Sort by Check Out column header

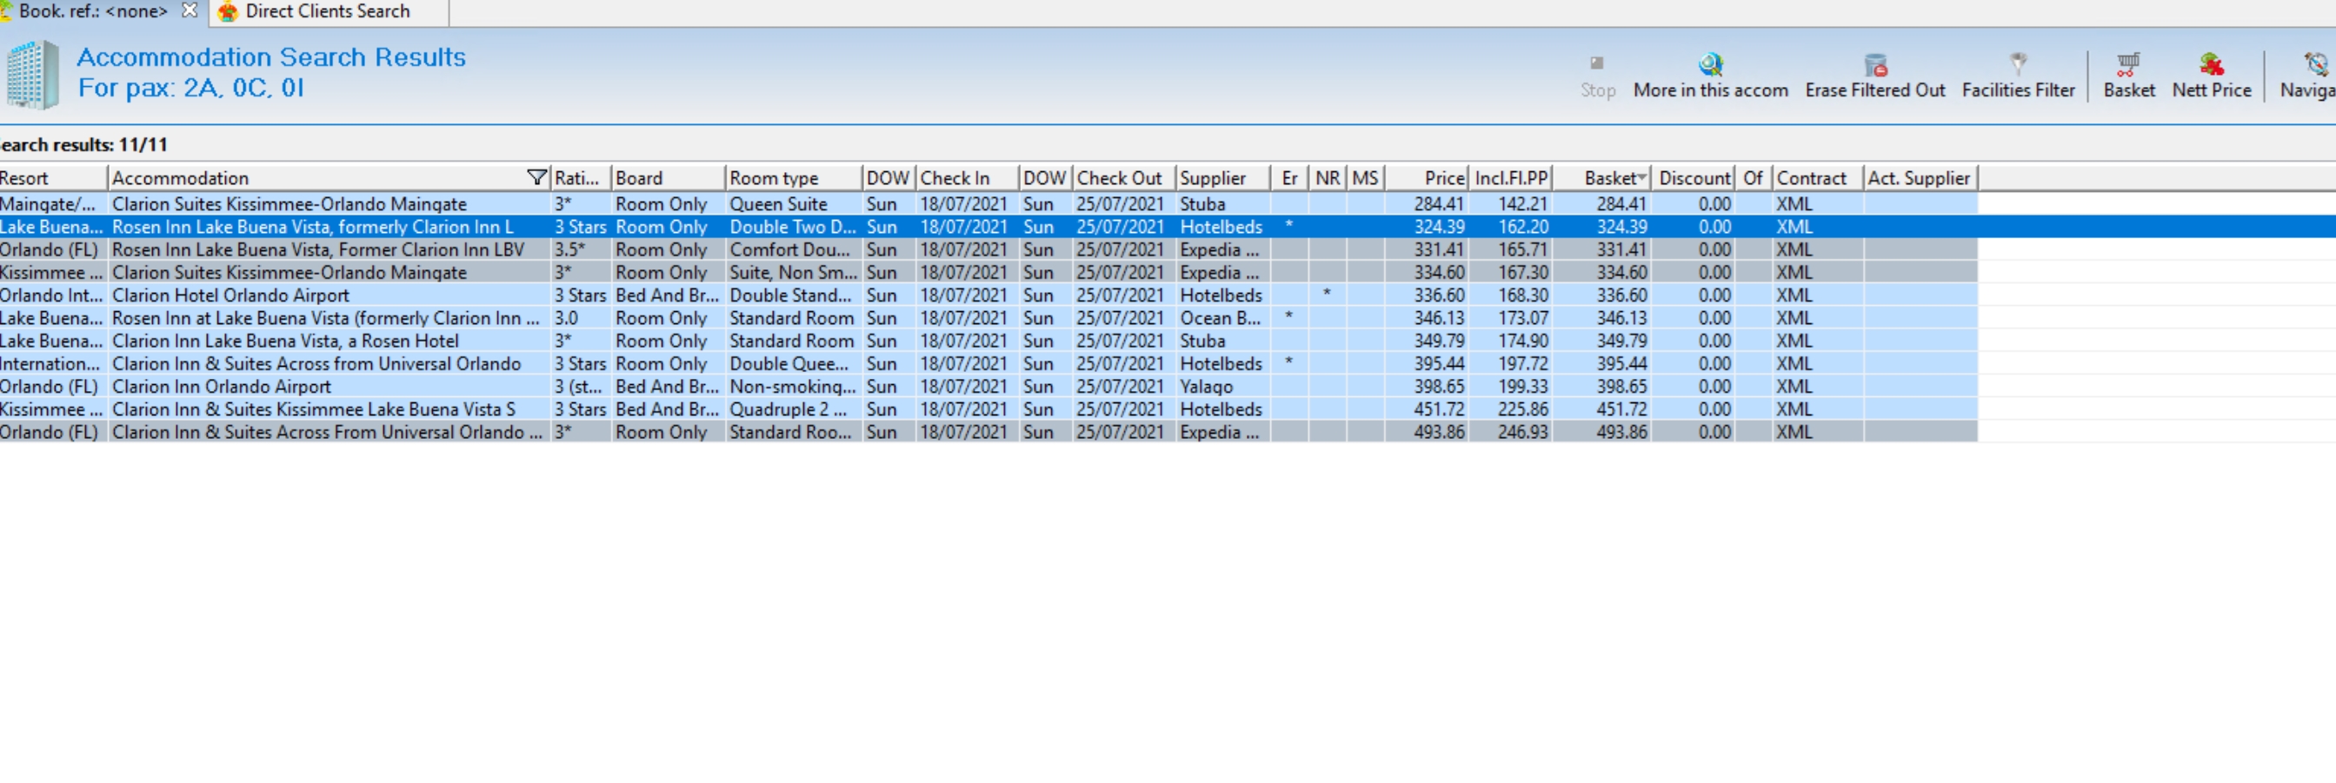click(x=1123, y=178)
